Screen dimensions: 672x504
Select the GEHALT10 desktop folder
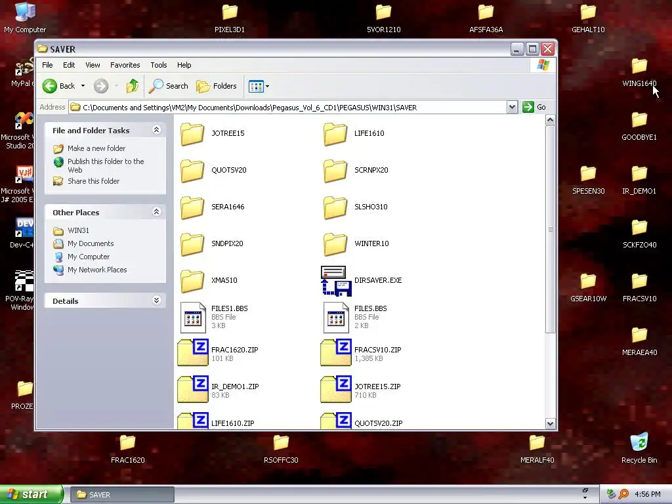[x=588, y=18]
